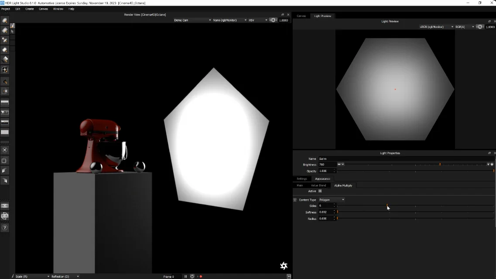This screenshot has width=496, height=279.
Task: Select the square light, second in the left toolbar
Action: click(5, 30)
